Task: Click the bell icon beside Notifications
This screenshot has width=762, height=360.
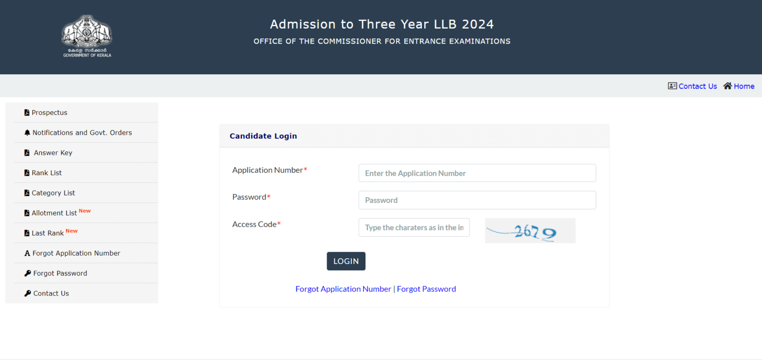Action: (x=27, y=132)
